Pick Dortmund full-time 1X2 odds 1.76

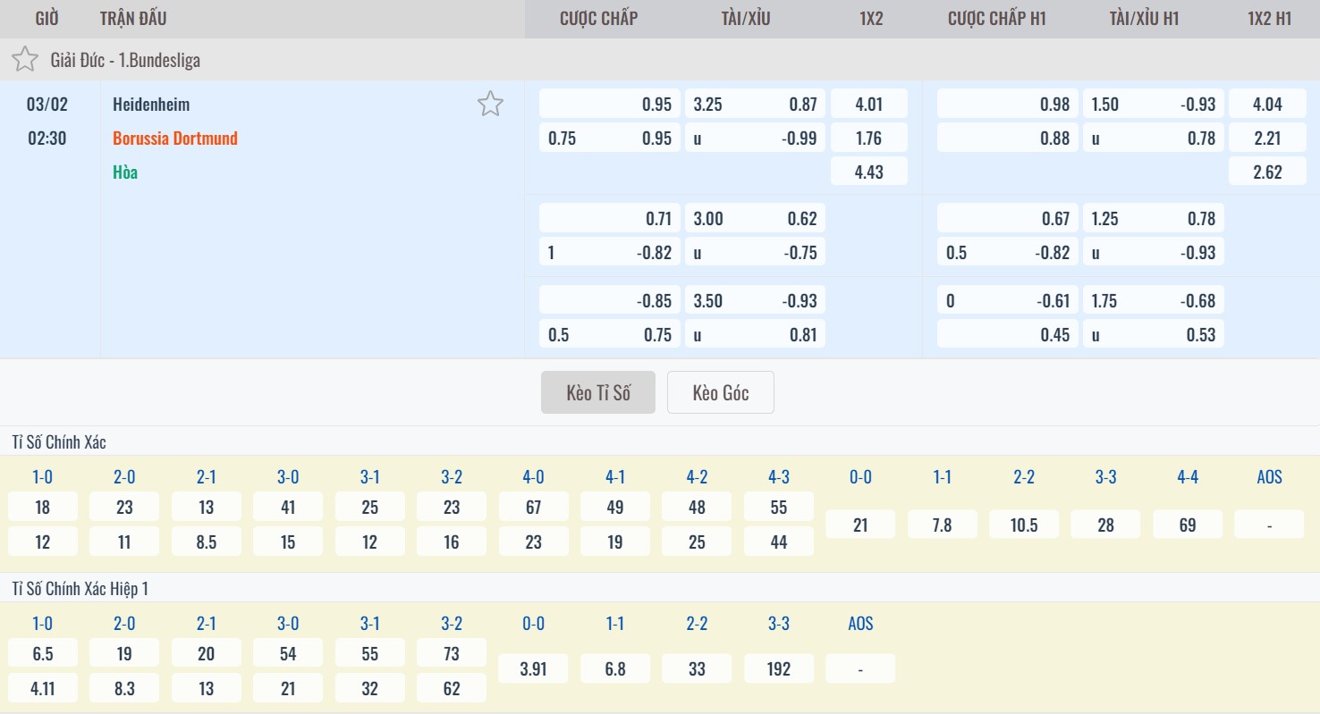click(x=868, y=139)
